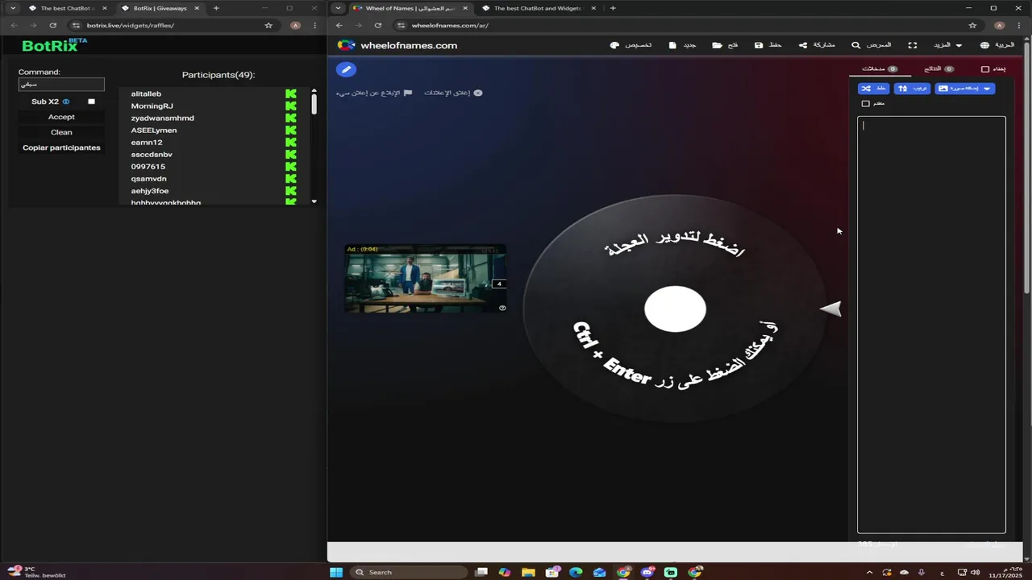The height and width of the screenshot is (580, 1032).
Task: Toggle the Sub X2 checkbox
Action: click(x=91, y=101)
